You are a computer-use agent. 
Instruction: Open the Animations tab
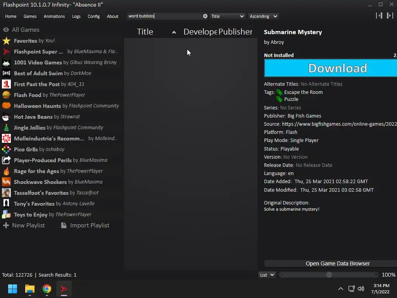[x=54, y=16]
